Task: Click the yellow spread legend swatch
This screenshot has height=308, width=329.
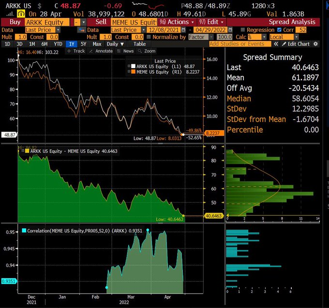Action: pos(27,151)
